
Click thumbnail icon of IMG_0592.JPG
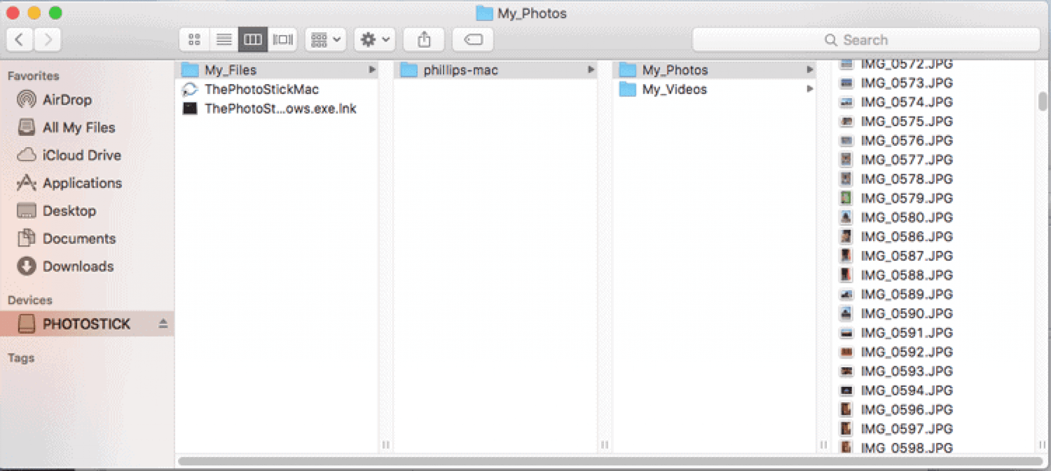pyautogui.click(x=846, y=352)
